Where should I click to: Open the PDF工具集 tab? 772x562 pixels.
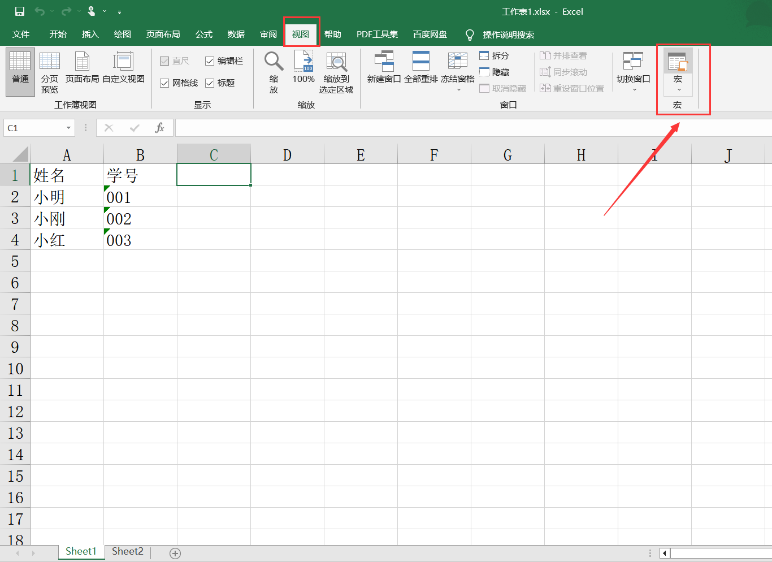point(377,34)
